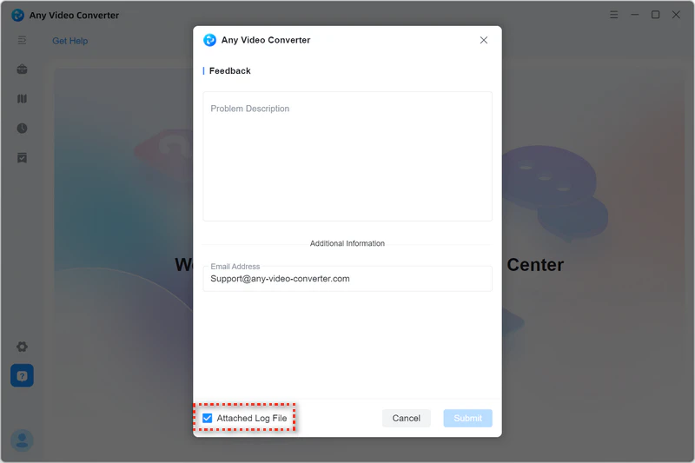Open the user account avatar icon

(23, 440)
